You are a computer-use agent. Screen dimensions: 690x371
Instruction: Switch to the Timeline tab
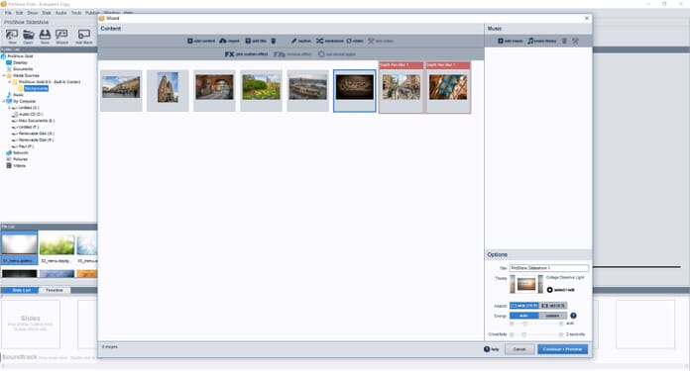coord(55,290)
